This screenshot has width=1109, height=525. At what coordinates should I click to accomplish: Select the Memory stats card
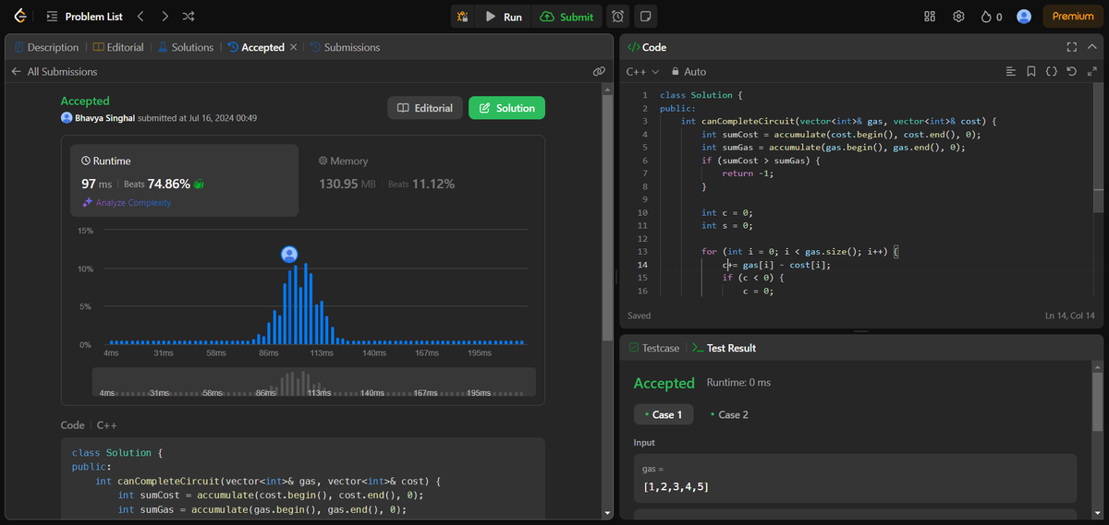click(420, 180)
